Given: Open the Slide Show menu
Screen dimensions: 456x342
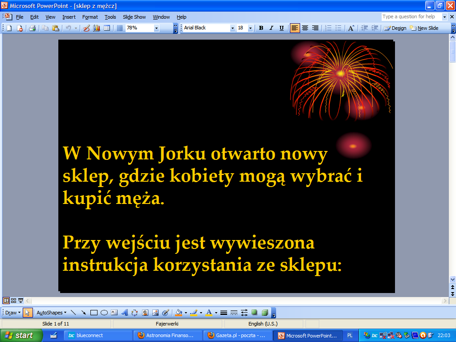Looking at the screenshot, I should pyautogui.click(x=134, y=17).
